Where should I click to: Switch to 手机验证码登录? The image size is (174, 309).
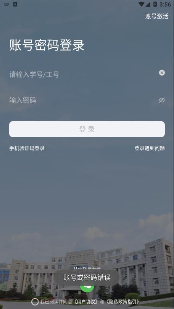[x=27, y=148]
